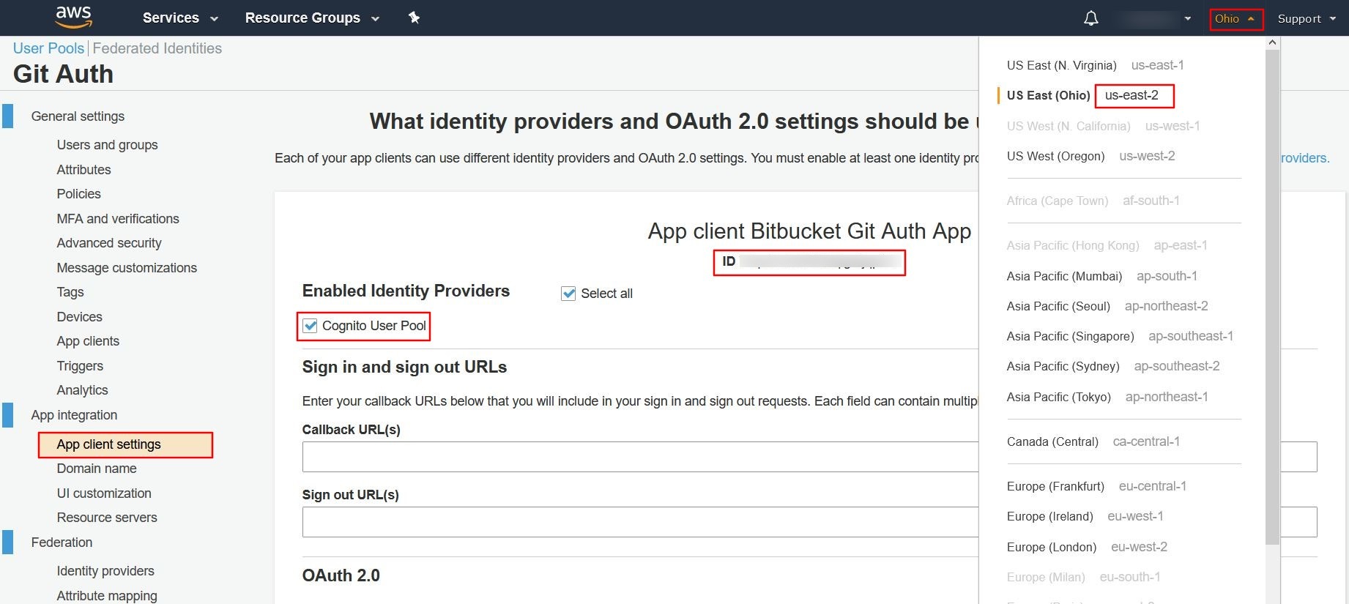Open the Services menu
The width and height of the screenshot is (1349, 604).
[171, 18]
